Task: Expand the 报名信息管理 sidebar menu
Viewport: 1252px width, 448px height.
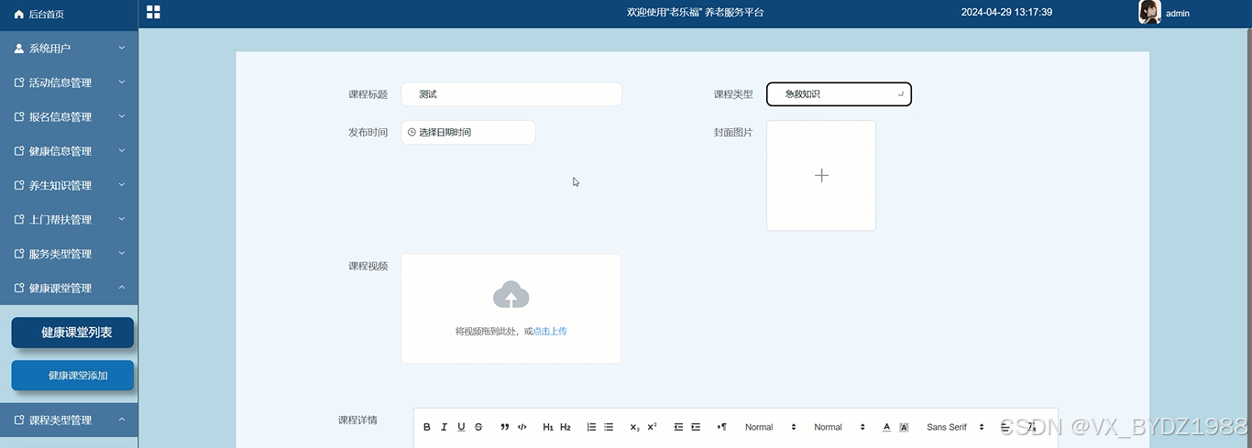Action: 69,116
